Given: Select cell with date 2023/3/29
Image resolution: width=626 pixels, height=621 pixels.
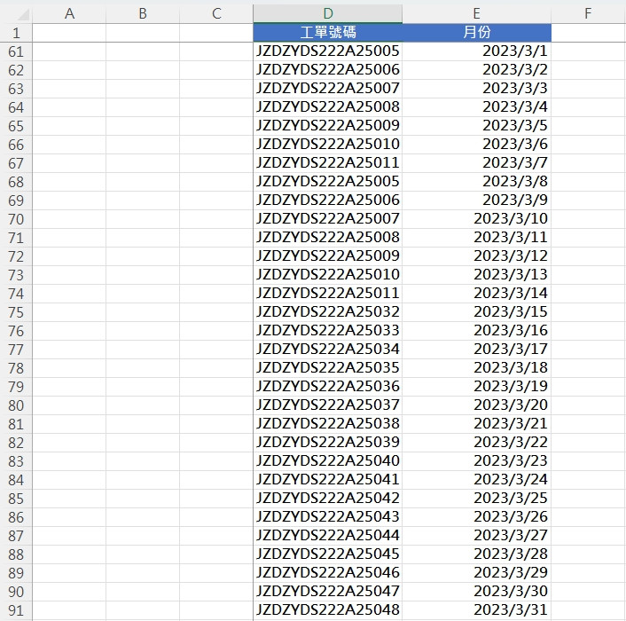Looking at the screenshot, I should pos(477,573).
